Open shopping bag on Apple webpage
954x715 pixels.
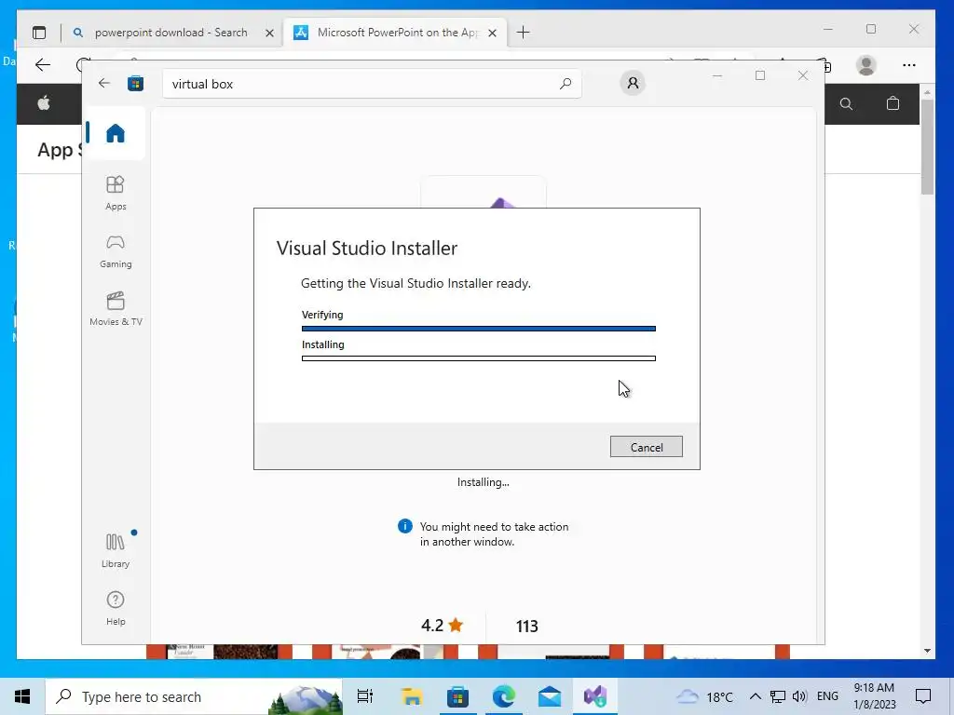click(893, 103)
